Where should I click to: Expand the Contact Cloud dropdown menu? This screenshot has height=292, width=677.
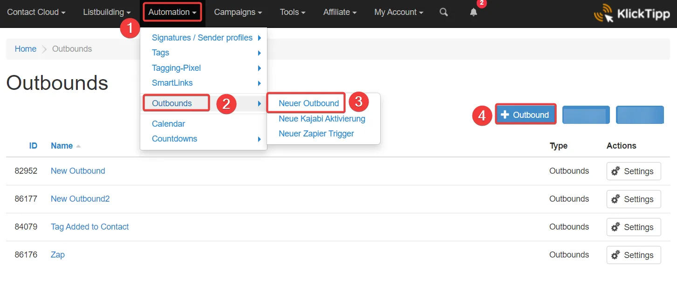coord(36,12)
